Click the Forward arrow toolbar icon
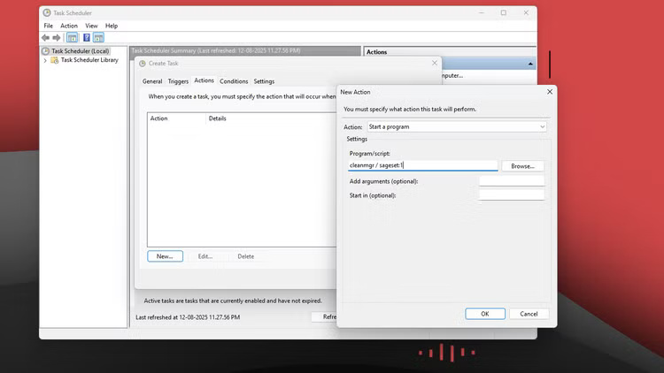This screenshot has height=373, width=664. tap(57, 38)
